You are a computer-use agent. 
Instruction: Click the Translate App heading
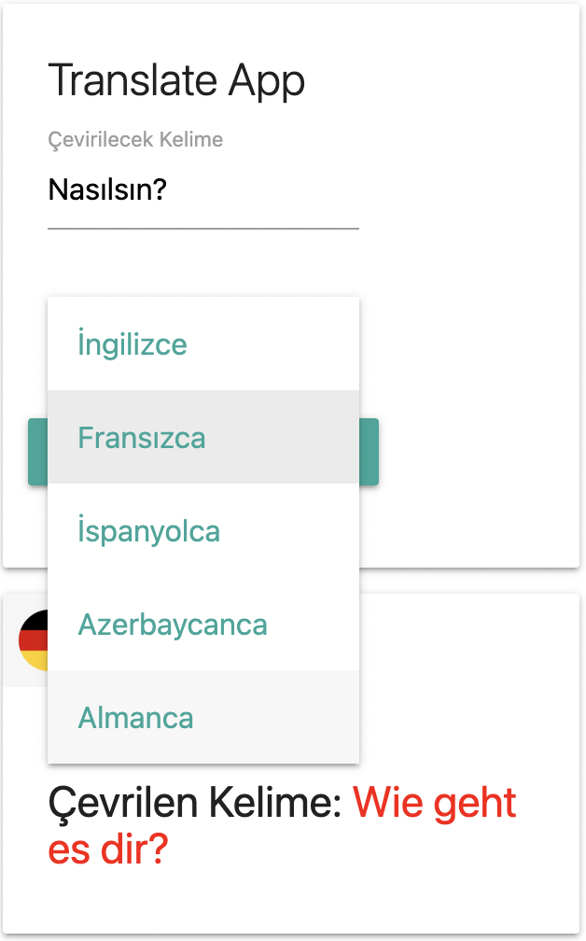click(x=177, y=81)
